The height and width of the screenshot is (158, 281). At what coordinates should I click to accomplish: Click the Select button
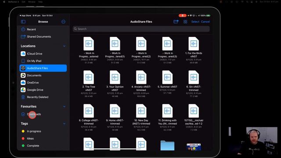pos(195,22)
